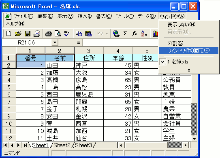This screenshot has height=158, width=220.
Task: Open the 編集(E) menu
Action: pos(45,16)
